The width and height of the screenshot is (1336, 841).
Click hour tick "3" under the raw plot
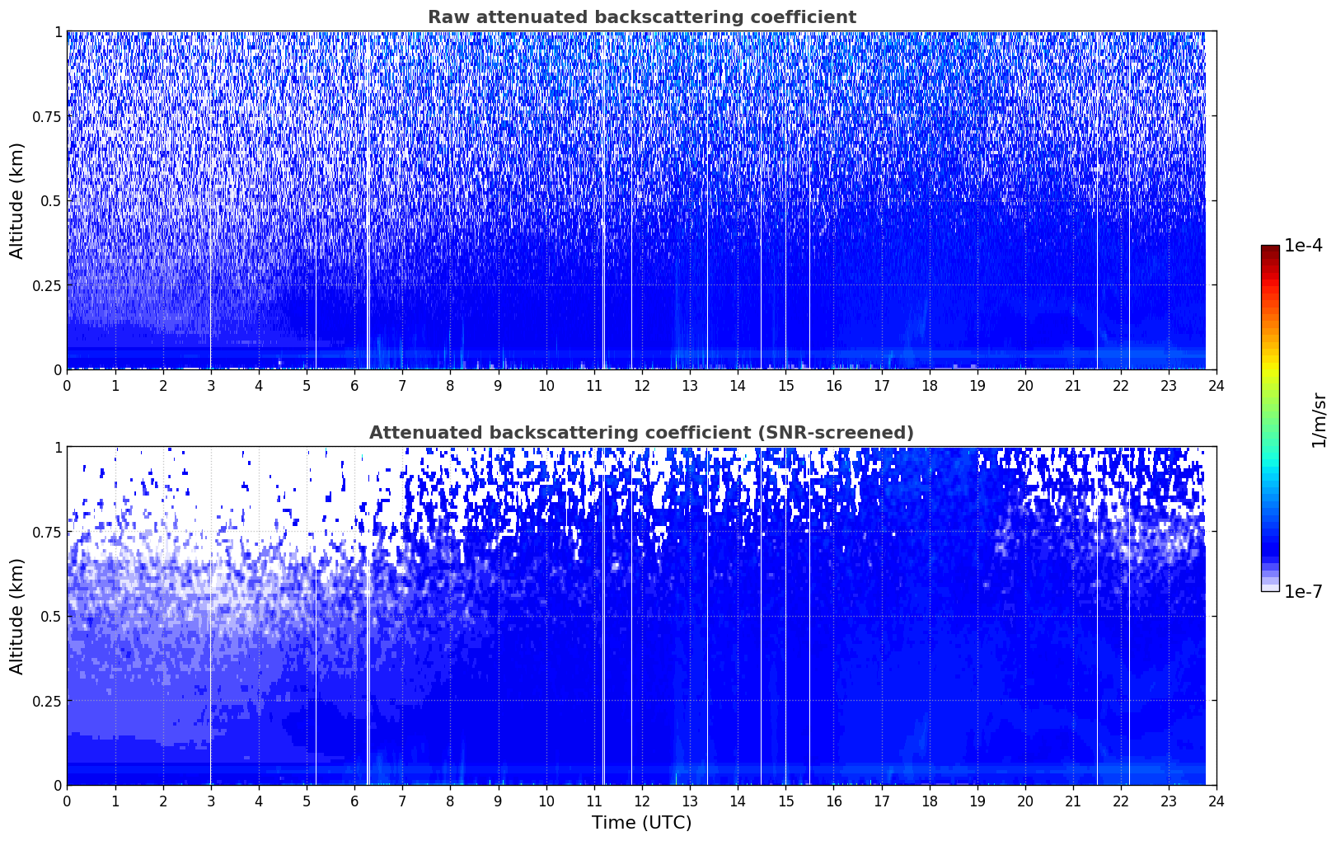(x=211, y=385)
